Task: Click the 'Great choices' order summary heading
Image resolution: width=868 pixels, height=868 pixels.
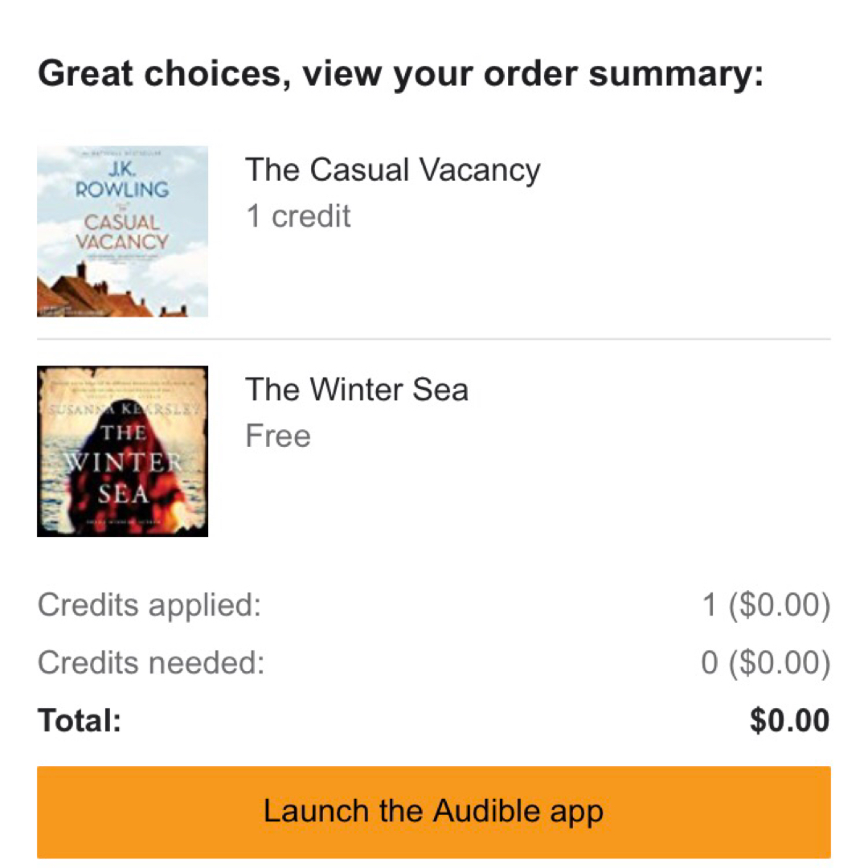Action: [x=400, y=74]
